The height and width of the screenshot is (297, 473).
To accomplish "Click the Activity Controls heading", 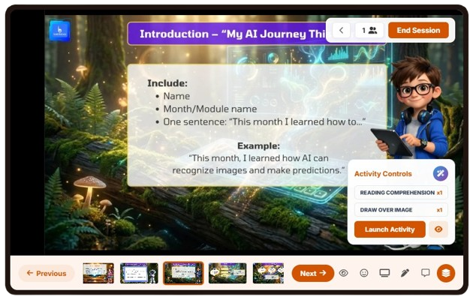I will point(383,174).
